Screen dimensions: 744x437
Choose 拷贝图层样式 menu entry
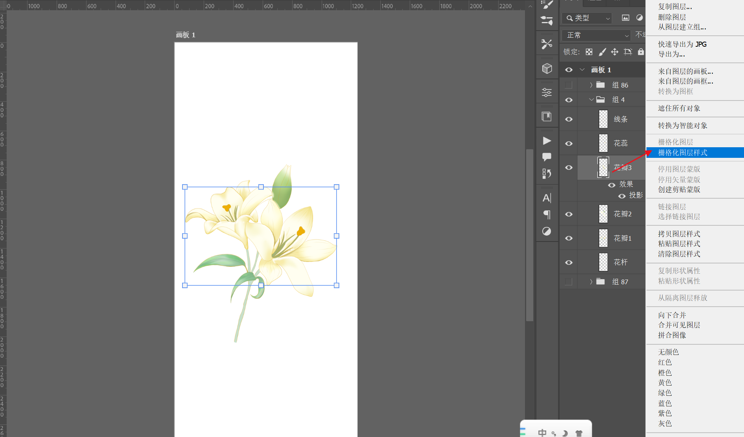[x=679, y=234]
